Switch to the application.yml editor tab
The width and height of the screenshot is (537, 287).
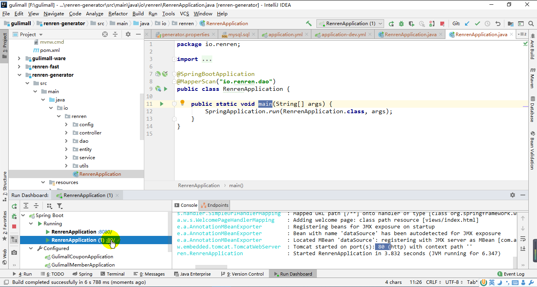(285, 35)
